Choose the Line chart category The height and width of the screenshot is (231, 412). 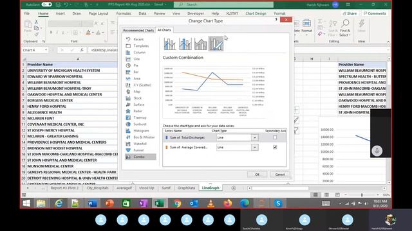136,59
